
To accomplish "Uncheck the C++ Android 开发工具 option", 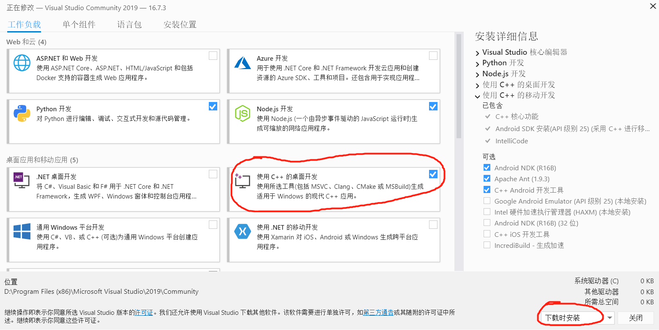I will tap(487, 190).
